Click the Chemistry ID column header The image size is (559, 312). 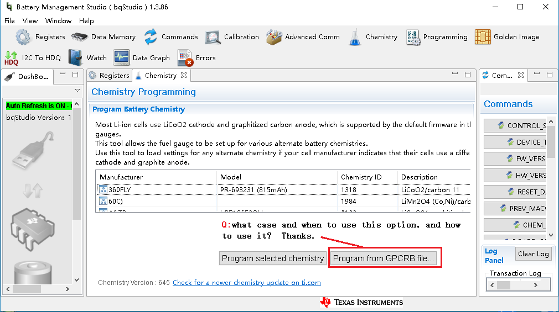[368, 177]
